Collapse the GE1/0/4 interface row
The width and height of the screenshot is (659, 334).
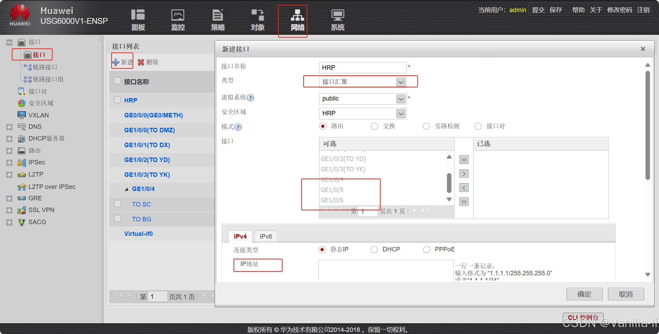click(x=126, y=189)
